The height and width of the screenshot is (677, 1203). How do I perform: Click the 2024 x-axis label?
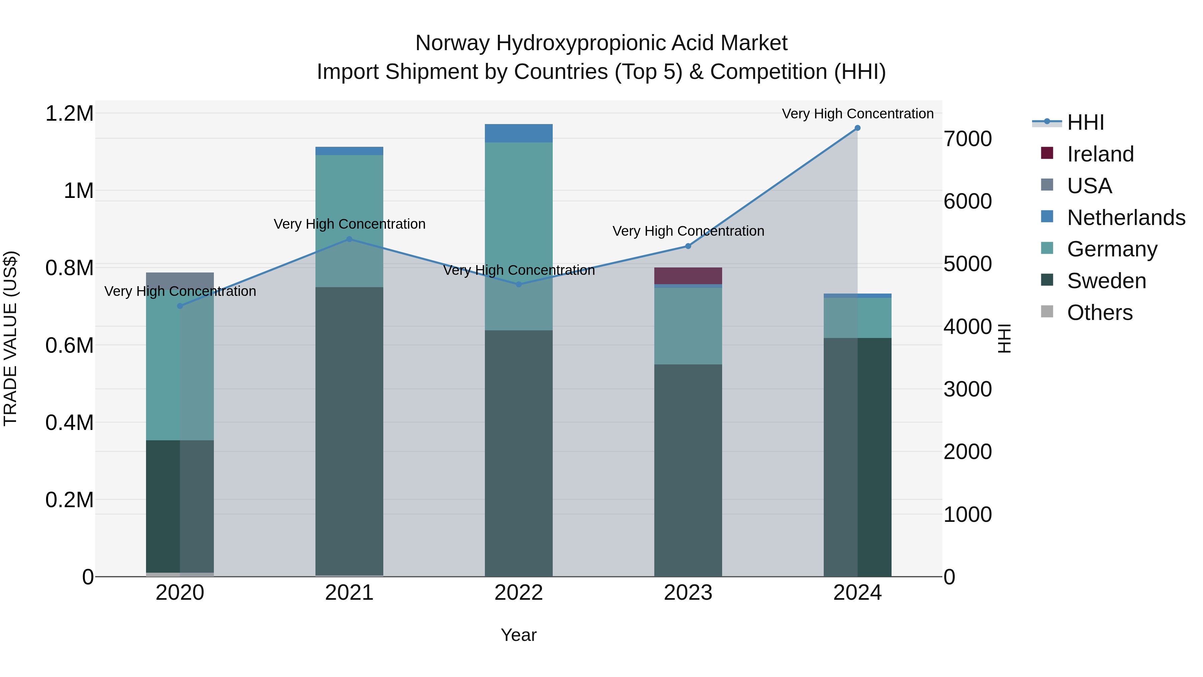(857, 593)
